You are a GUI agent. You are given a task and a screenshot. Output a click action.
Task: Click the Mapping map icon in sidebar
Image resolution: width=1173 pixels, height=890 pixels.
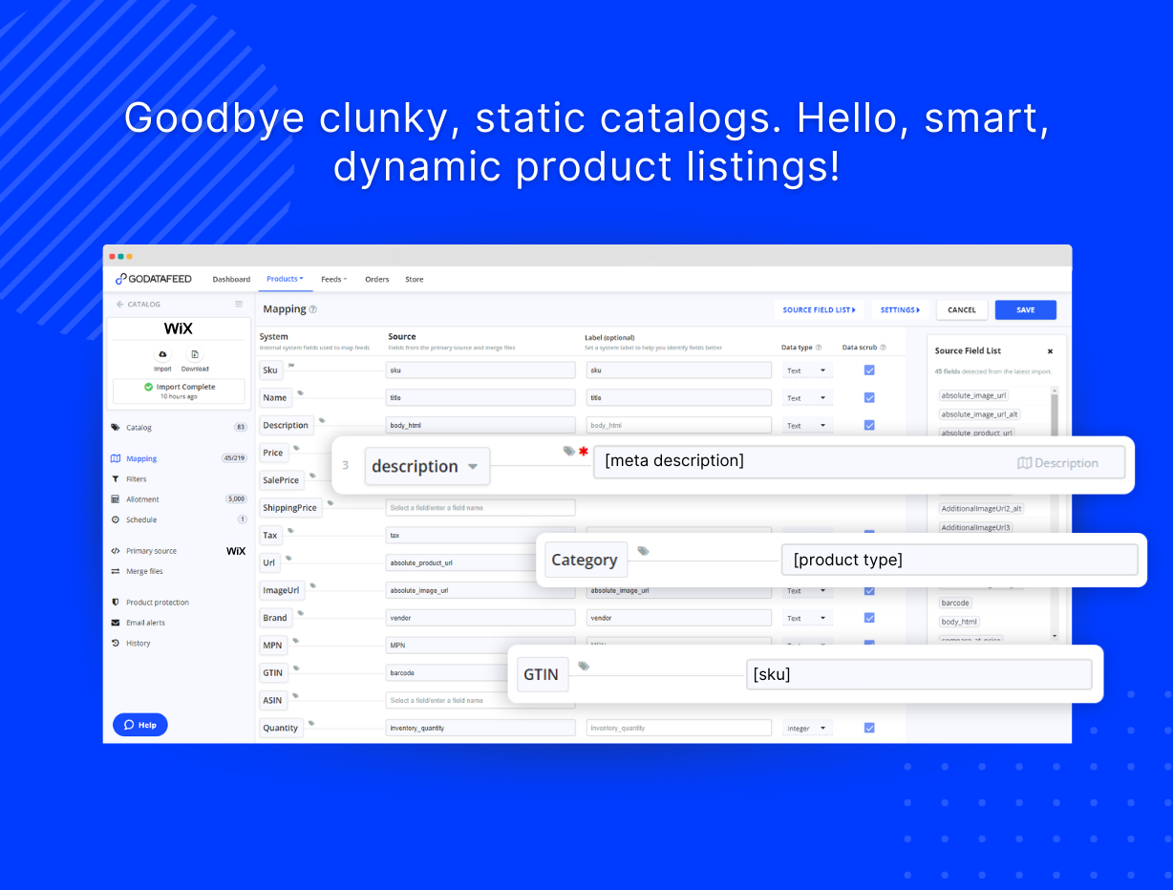click(x=116, y=458)
